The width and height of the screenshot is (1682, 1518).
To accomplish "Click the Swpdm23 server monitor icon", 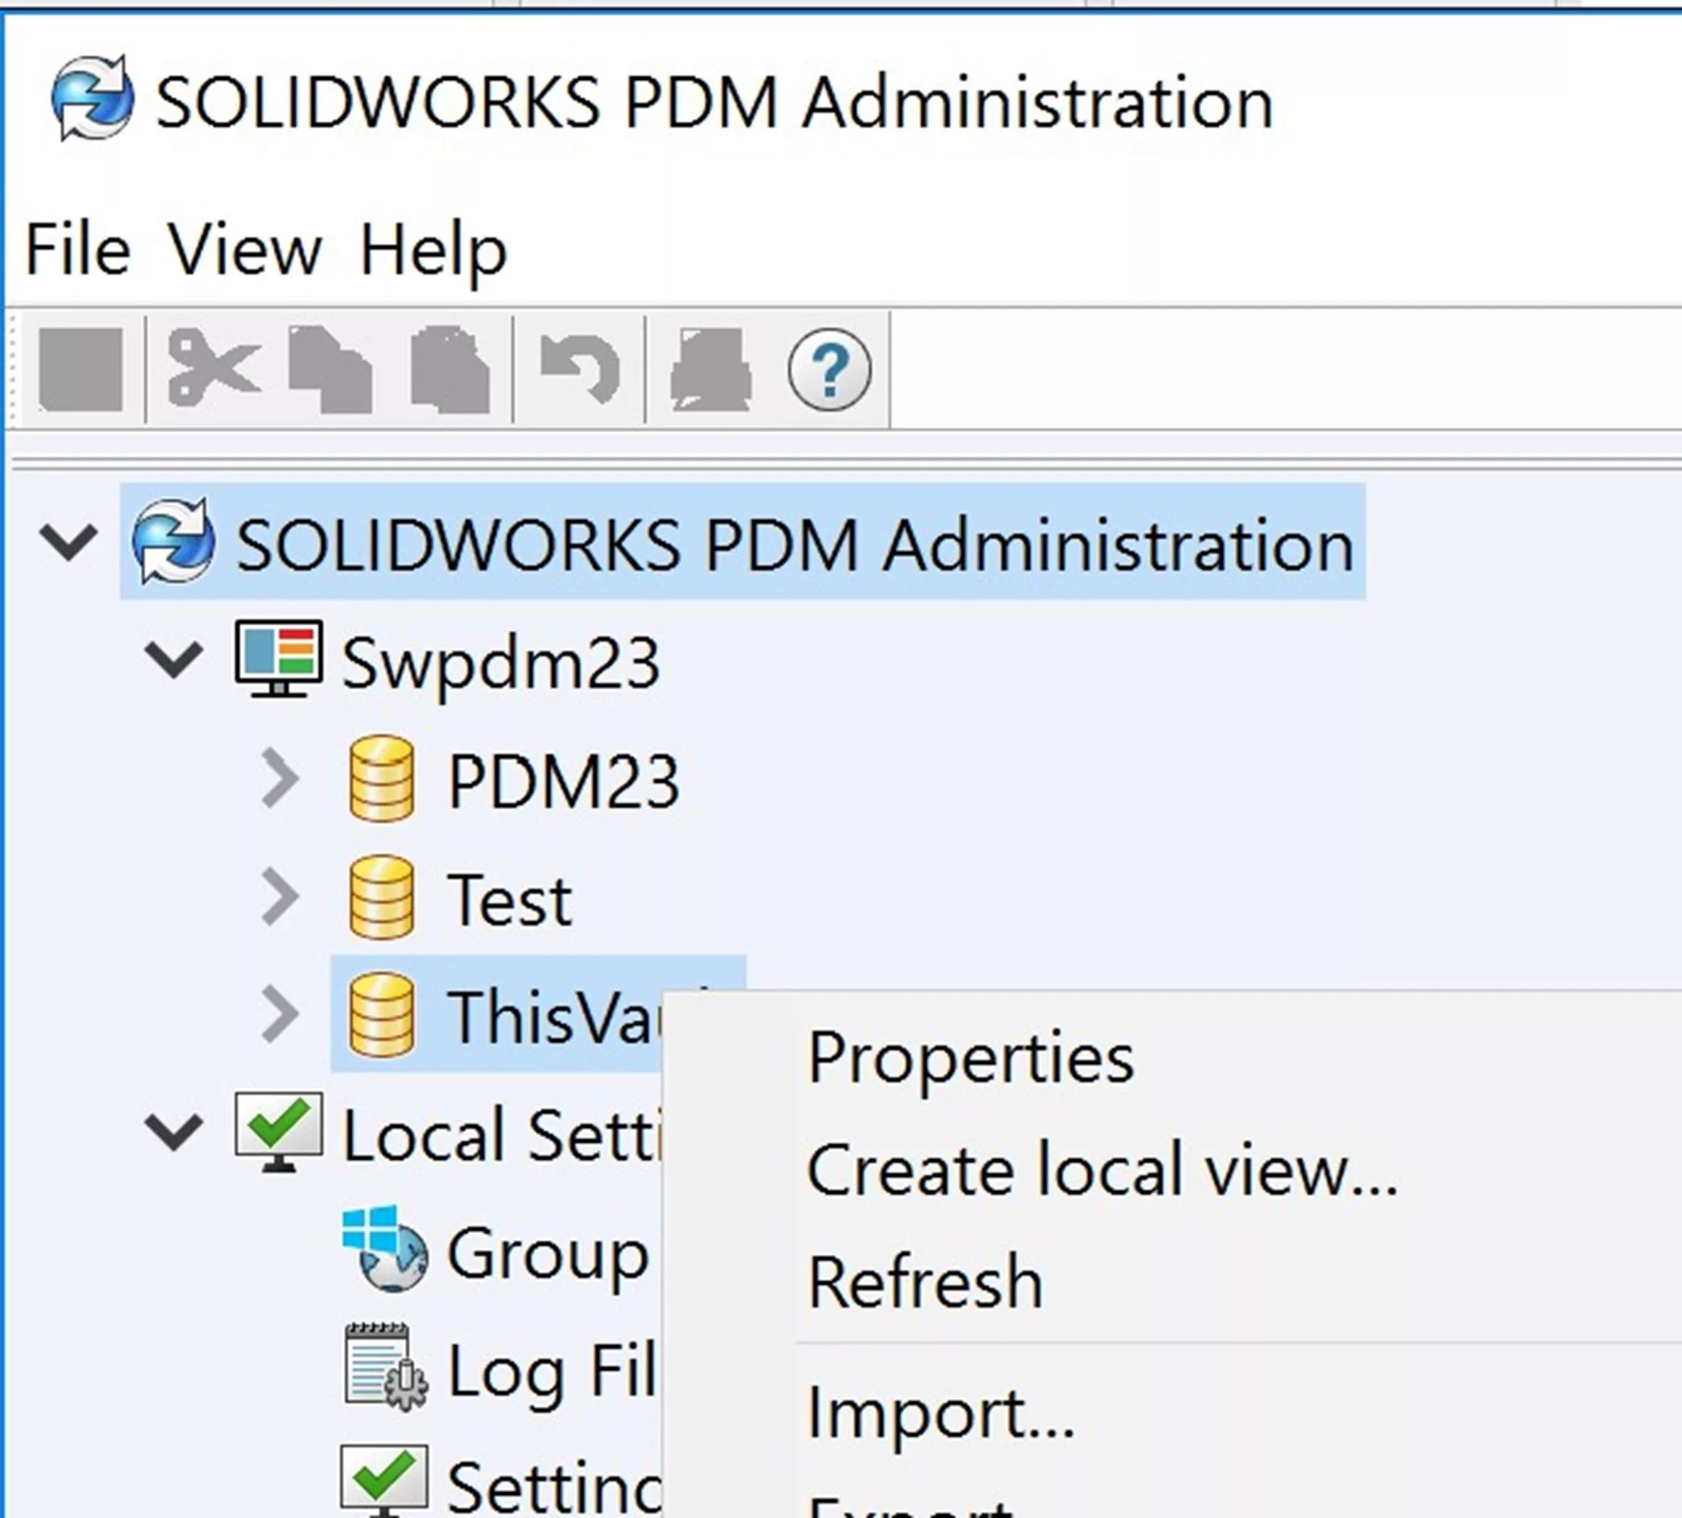I will [279, 659].
